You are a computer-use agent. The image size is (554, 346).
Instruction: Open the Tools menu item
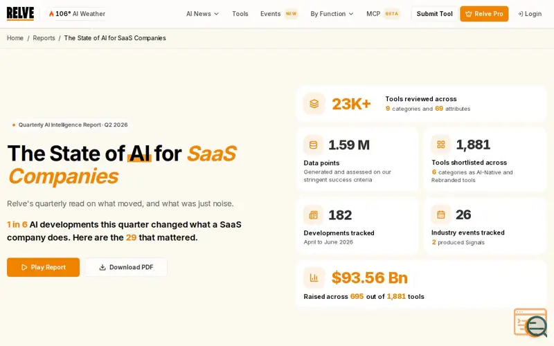pos(240,14)
